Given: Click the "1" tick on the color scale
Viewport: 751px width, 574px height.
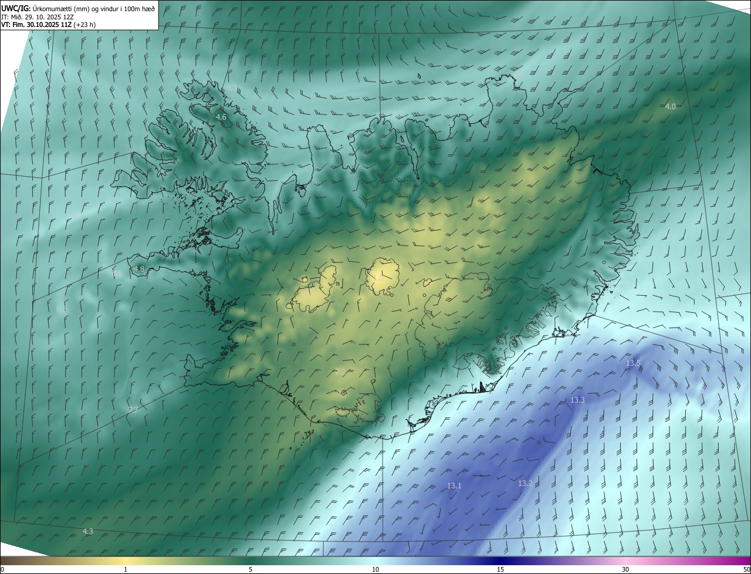Looking at the screenshot, I should click(x=126, y=570).
